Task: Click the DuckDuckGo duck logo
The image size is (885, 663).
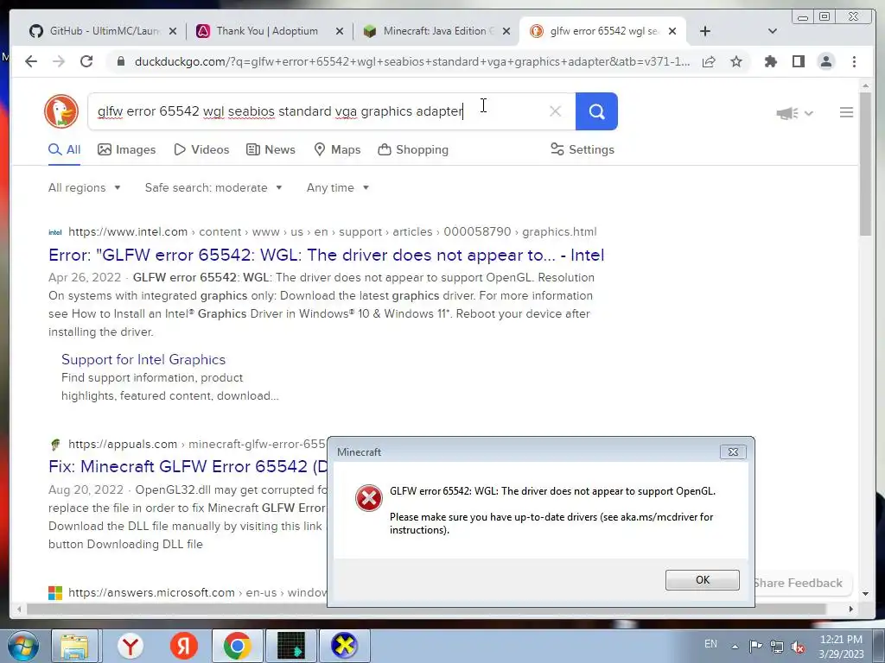Action: click(x=61, y=111)
